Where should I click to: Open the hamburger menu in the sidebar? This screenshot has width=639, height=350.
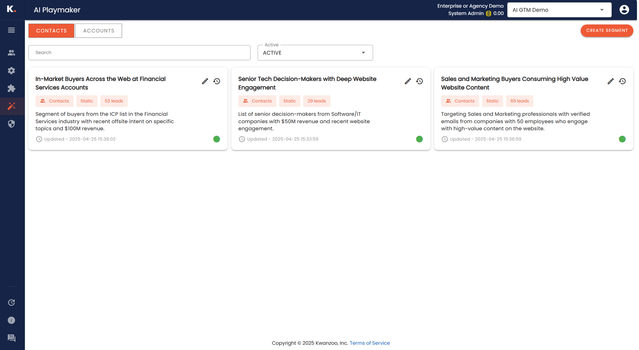(11, 30)
